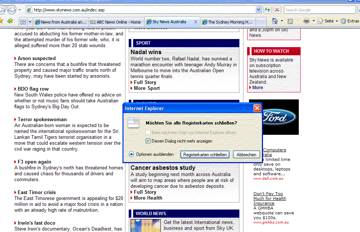Open the tab list dropdown arrow
Screen dimensions: 360x232
(x=30, y=22)
